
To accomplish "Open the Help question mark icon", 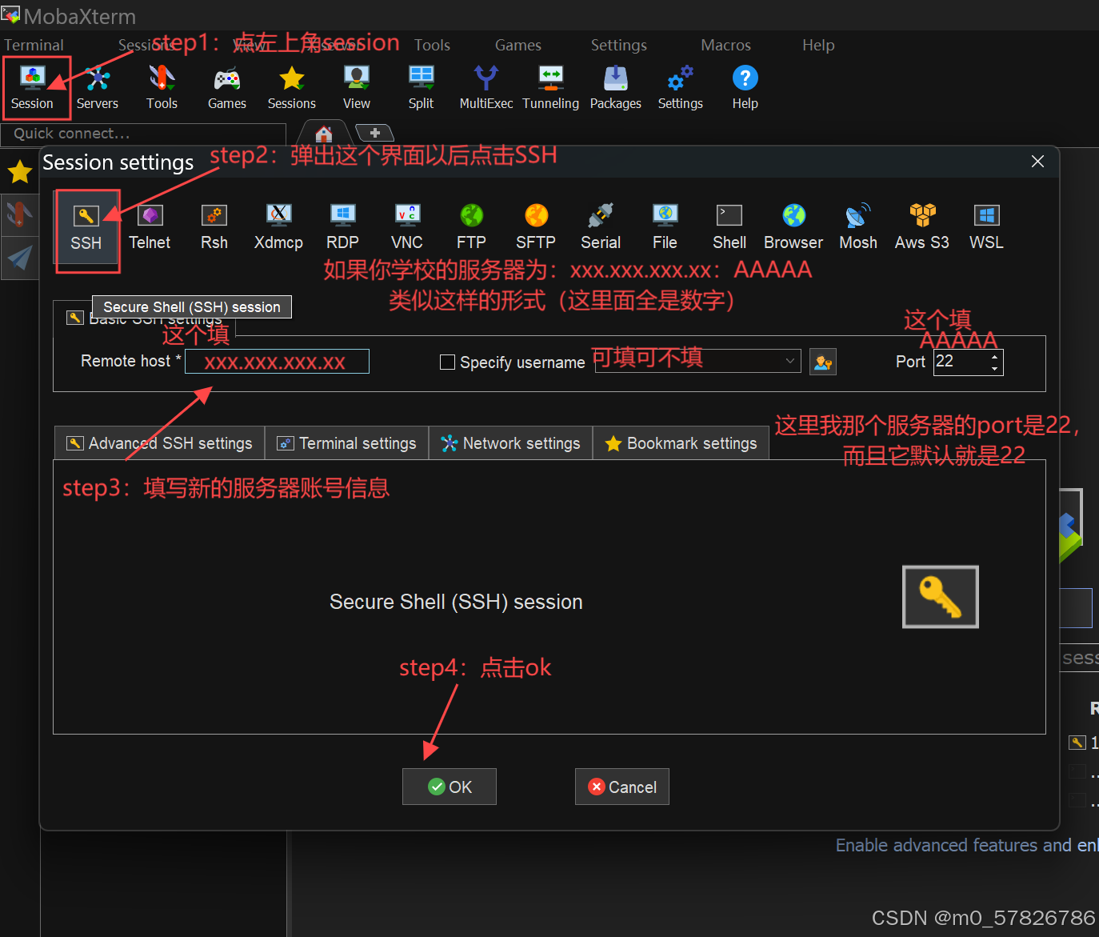I will (x=745, y=88).
